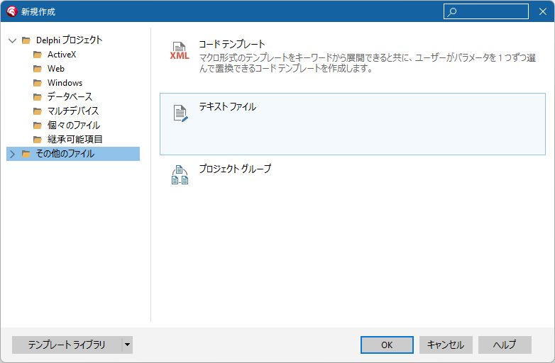Click the app logo in title bar
The height and width of the screenshot is (363, 555).
(x=11, y=11)
